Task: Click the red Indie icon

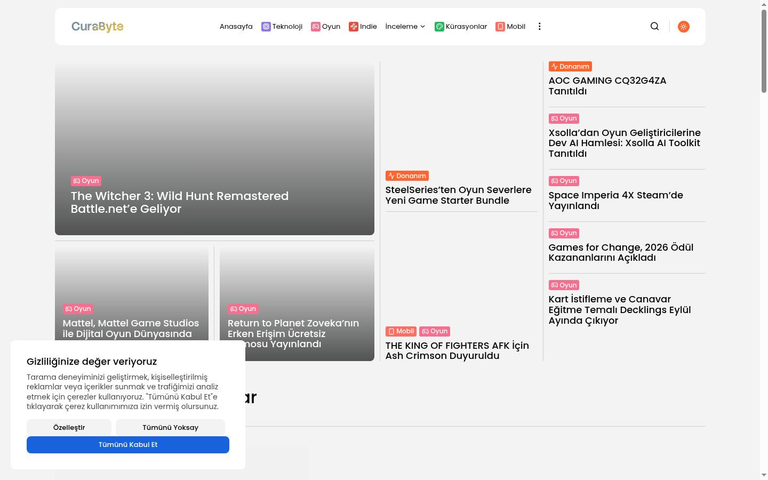Action: (354, 27)
